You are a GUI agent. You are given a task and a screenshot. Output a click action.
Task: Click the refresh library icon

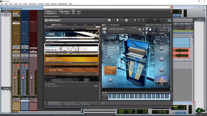(46, 27)
